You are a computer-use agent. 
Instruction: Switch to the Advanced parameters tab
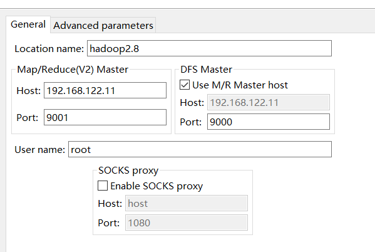tap(103, 25)
